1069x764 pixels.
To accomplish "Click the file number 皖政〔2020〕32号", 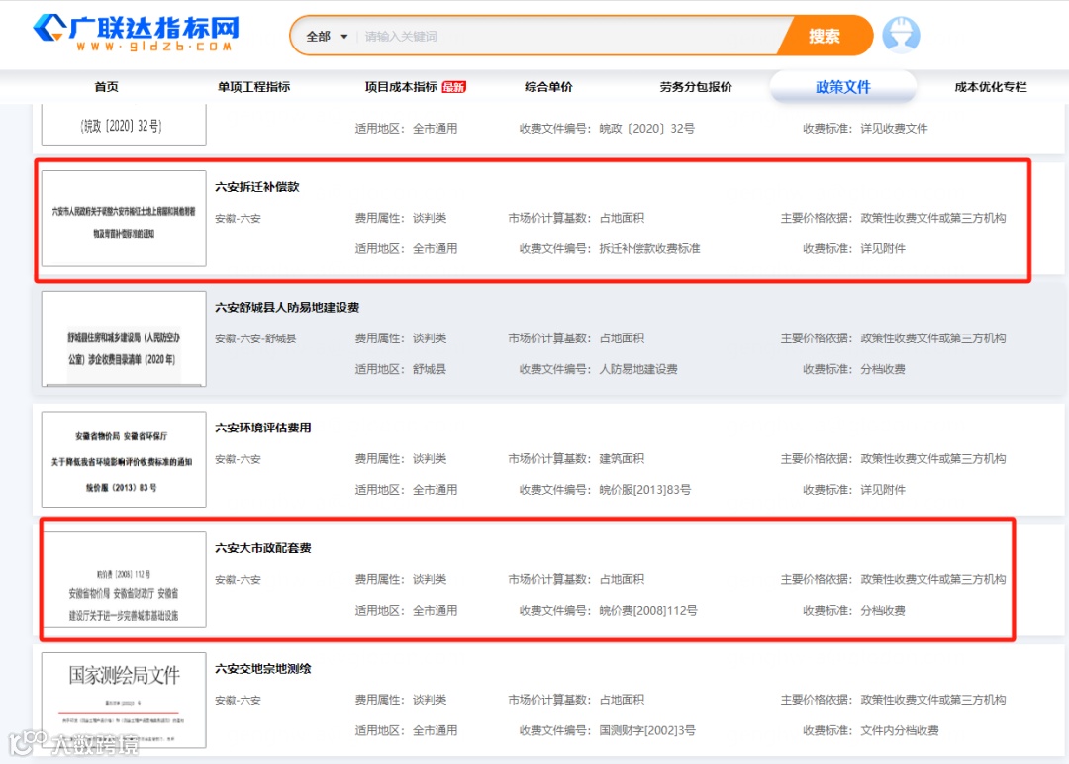I will tap(647, 128).
